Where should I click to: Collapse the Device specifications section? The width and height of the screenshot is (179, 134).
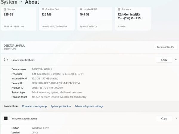tap(176, 60)
